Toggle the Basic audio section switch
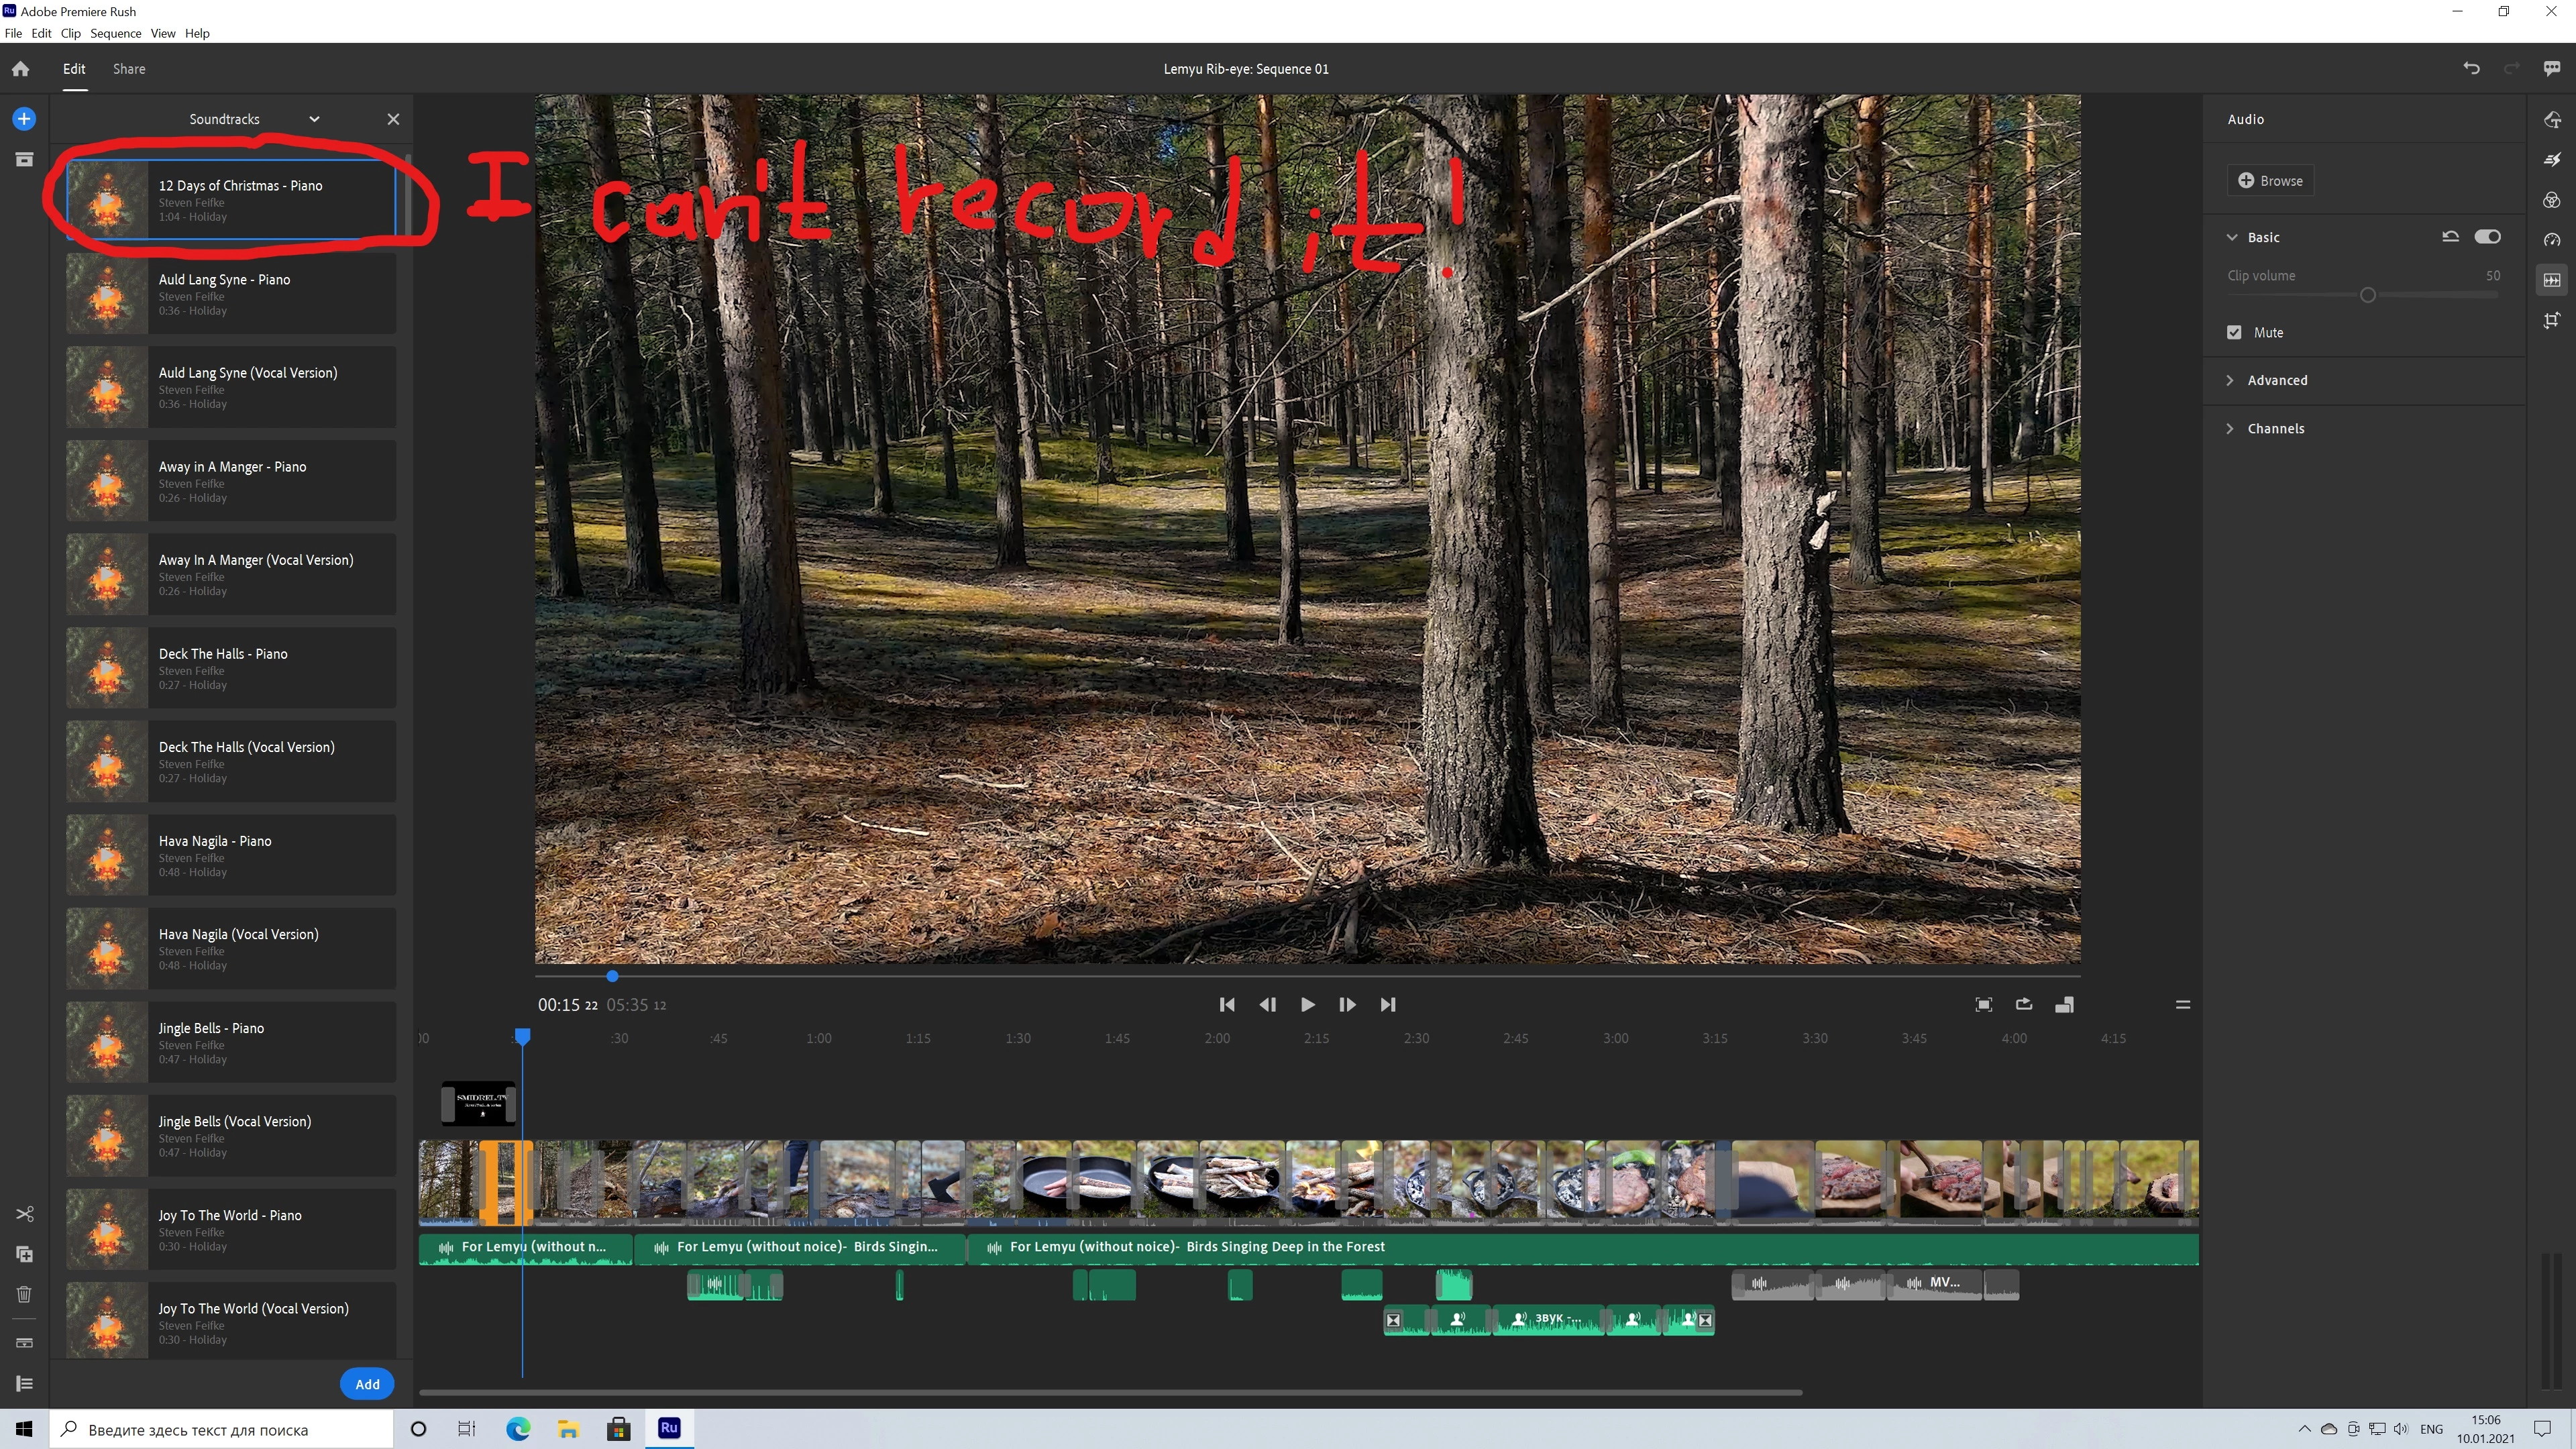 pyautogui.click(x=2487, y=237)
